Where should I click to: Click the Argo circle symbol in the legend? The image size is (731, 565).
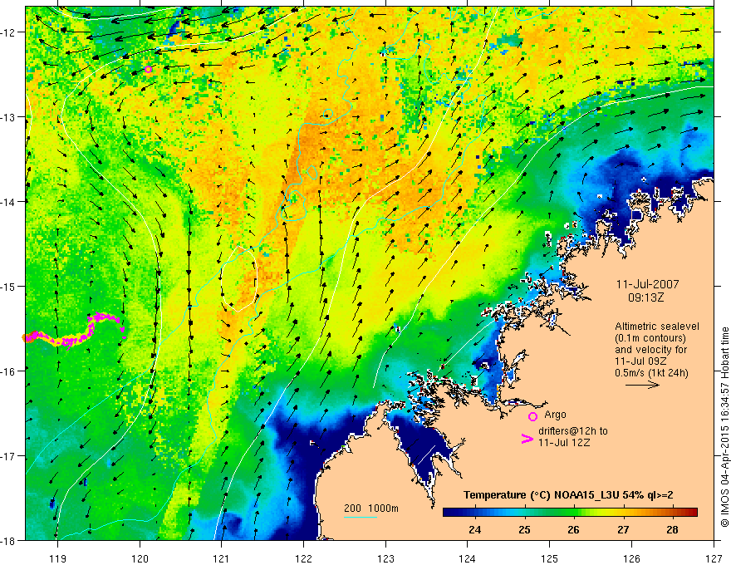coord(532,416)
